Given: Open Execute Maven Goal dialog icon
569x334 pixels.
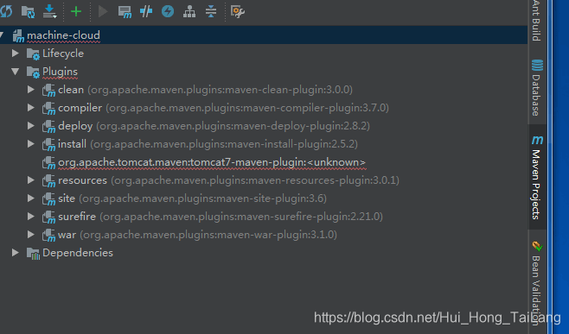Looking at the screenshot, I should tap(125, 12).
